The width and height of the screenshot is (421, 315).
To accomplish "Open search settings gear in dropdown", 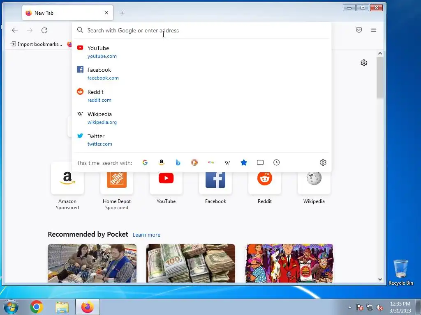I will click(x=323, y=162).
